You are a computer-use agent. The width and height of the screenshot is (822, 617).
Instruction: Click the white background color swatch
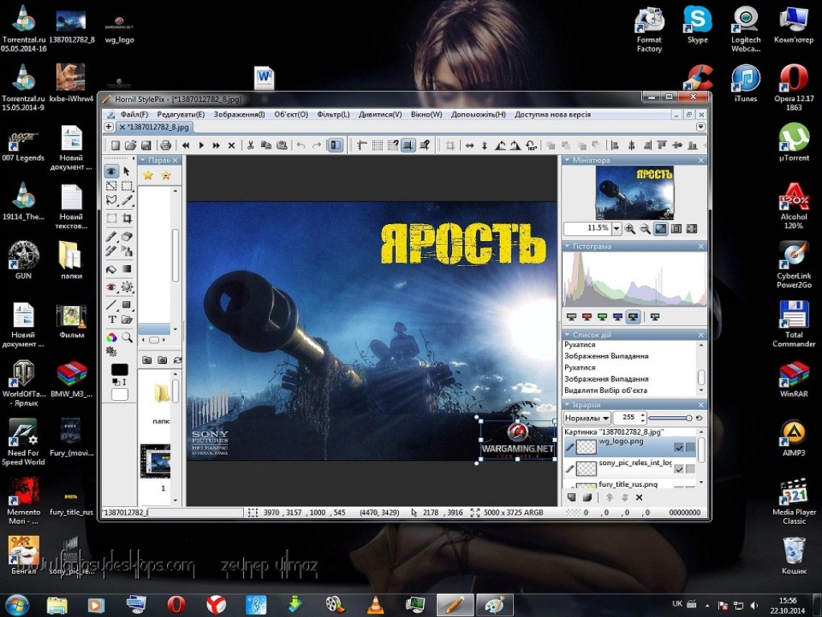[x=120, y=394]
